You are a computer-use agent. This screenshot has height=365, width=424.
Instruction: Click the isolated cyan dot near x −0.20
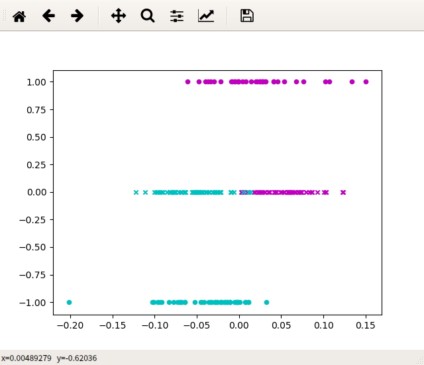69,302
